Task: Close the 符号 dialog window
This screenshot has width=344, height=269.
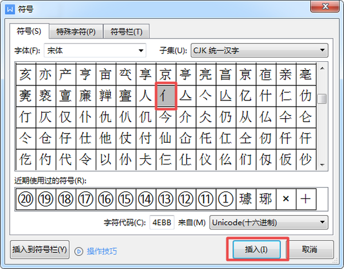Action: [x=325, y=6]
